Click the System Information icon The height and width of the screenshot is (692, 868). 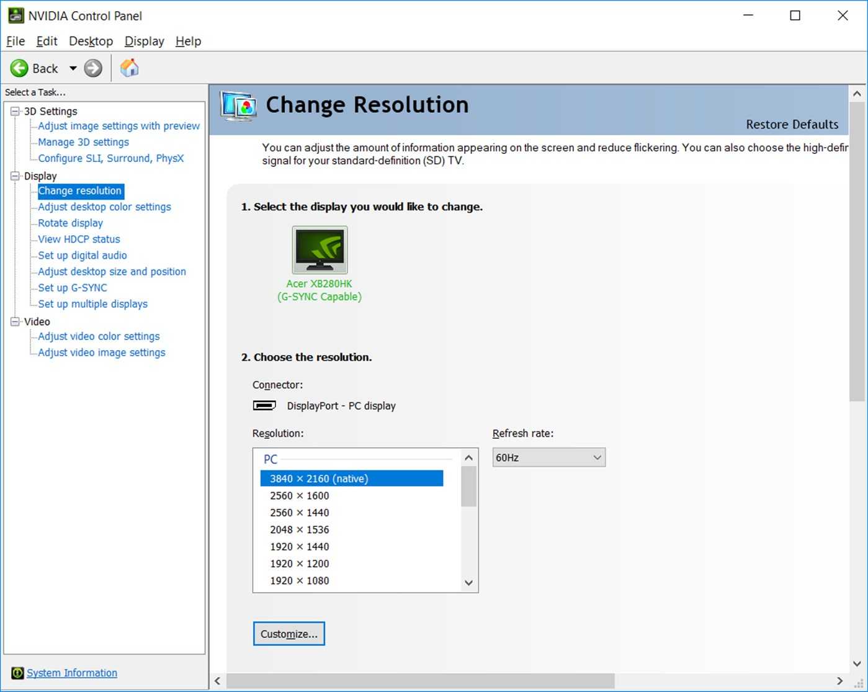[x=17, y=673]
